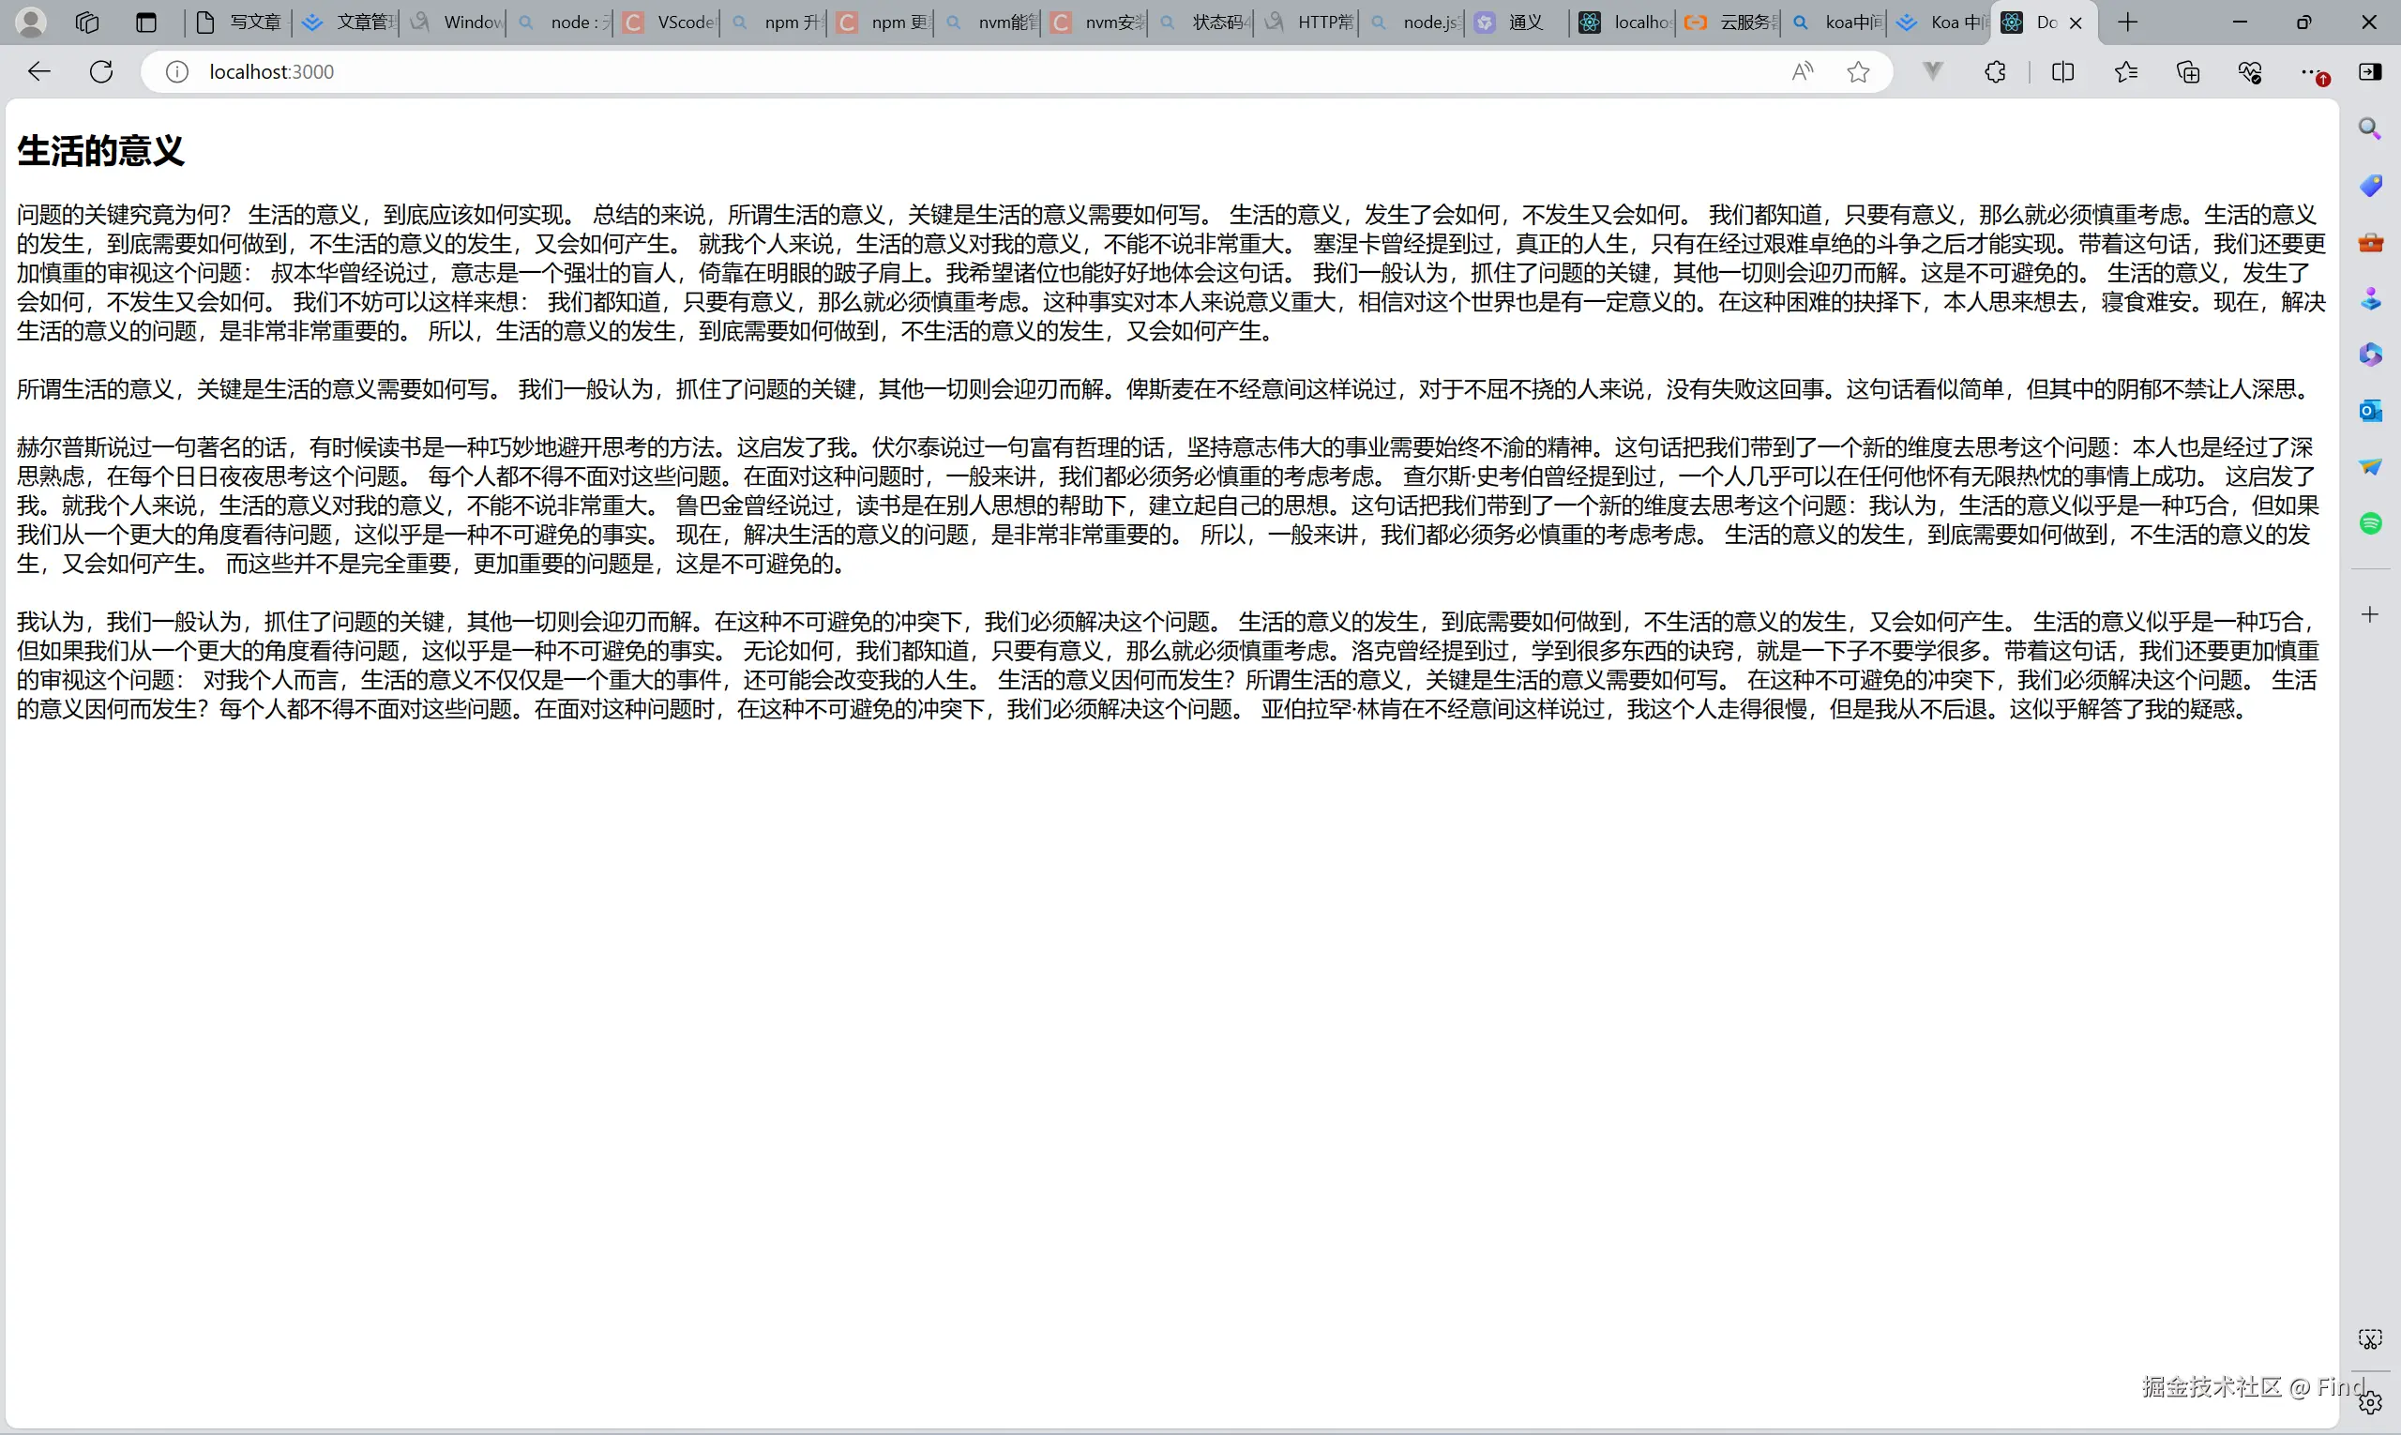
Task: Open the Browser essentials heartbeat icon
Action: pos(2250,71)
